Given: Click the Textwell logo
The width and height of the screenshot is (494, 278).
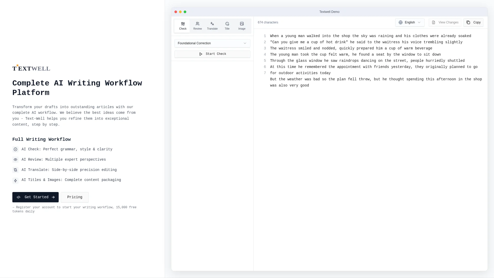Looking at the screenshot, I should coord(31,68).
